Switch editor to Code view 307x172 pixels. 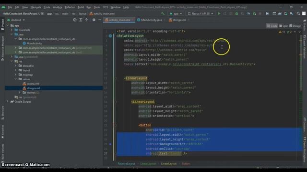click(x=272, y=26)
